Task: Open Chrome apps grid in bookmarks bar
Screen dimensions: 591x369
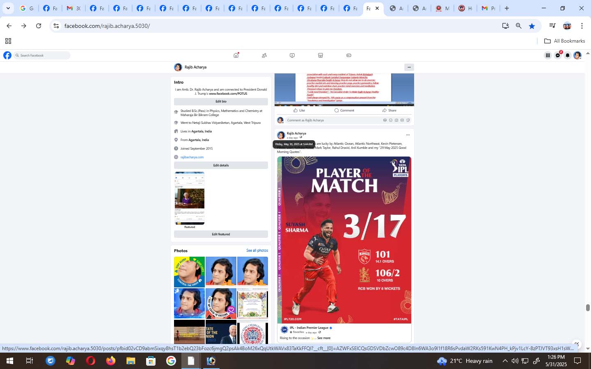Action: 8,41
